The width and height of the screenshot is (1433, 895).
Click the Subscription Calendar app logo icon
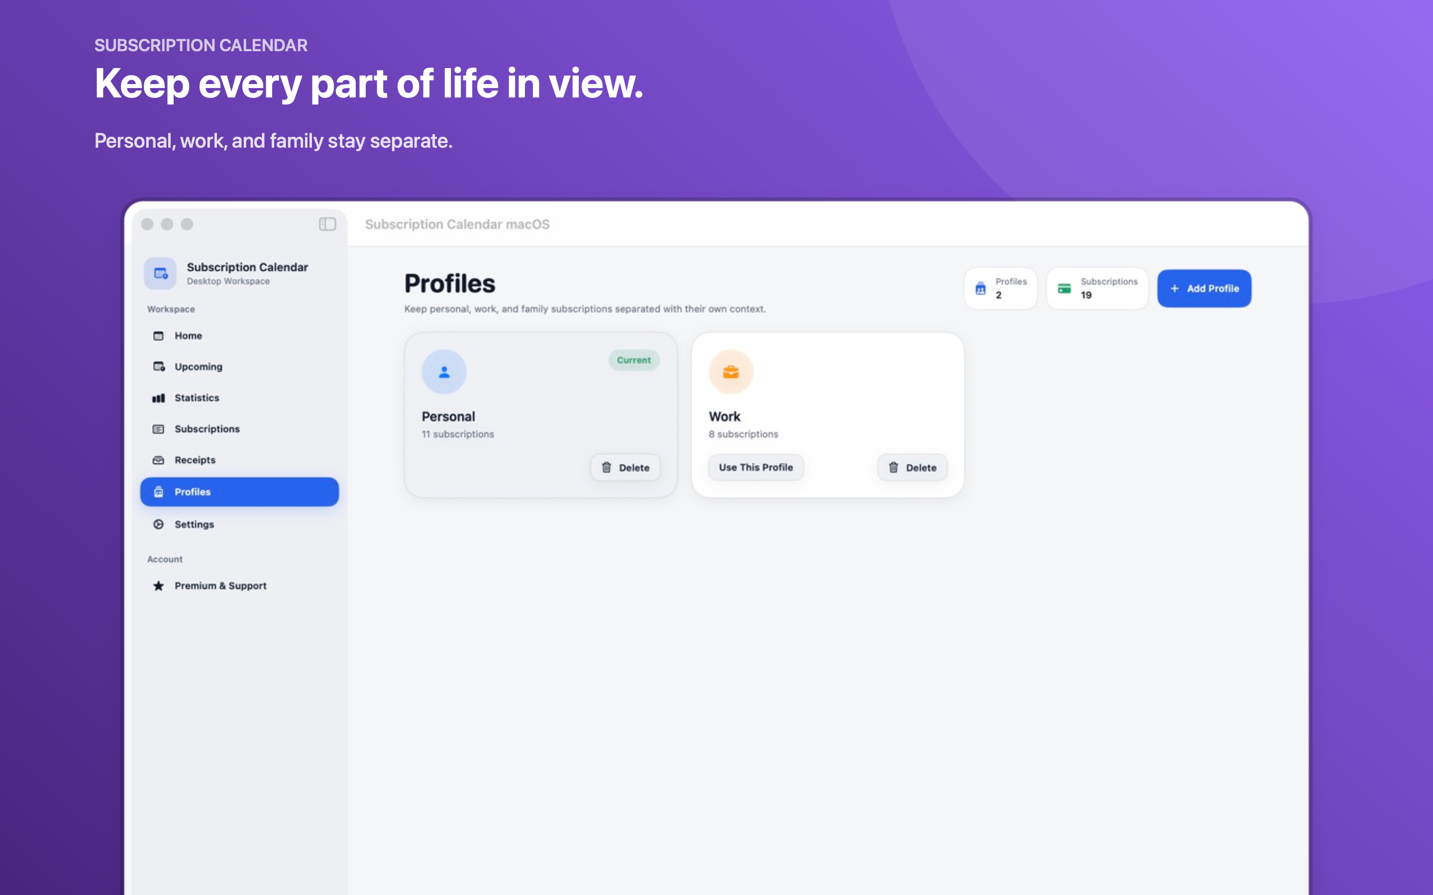coord(160,273)
